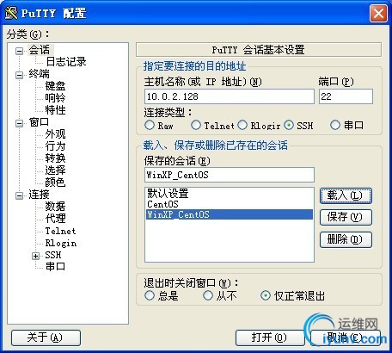Collapse the 连接 tree node
This screenshot has height=353, width=392.
tap(20, 195)
